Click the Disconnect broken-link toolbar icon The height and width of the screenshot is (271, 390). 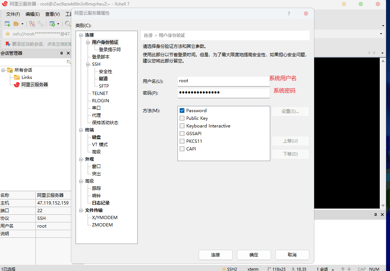32,24
